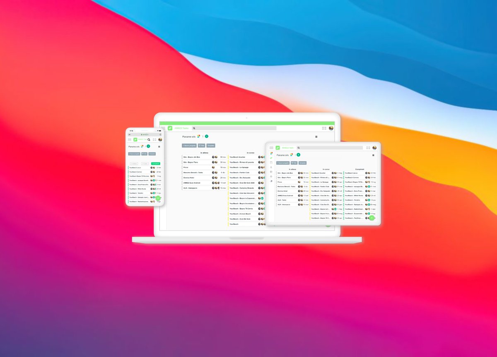Switch to the In corso tab on the phone
The width and height of the screenshot is (497, 357).
coord(145,164)
